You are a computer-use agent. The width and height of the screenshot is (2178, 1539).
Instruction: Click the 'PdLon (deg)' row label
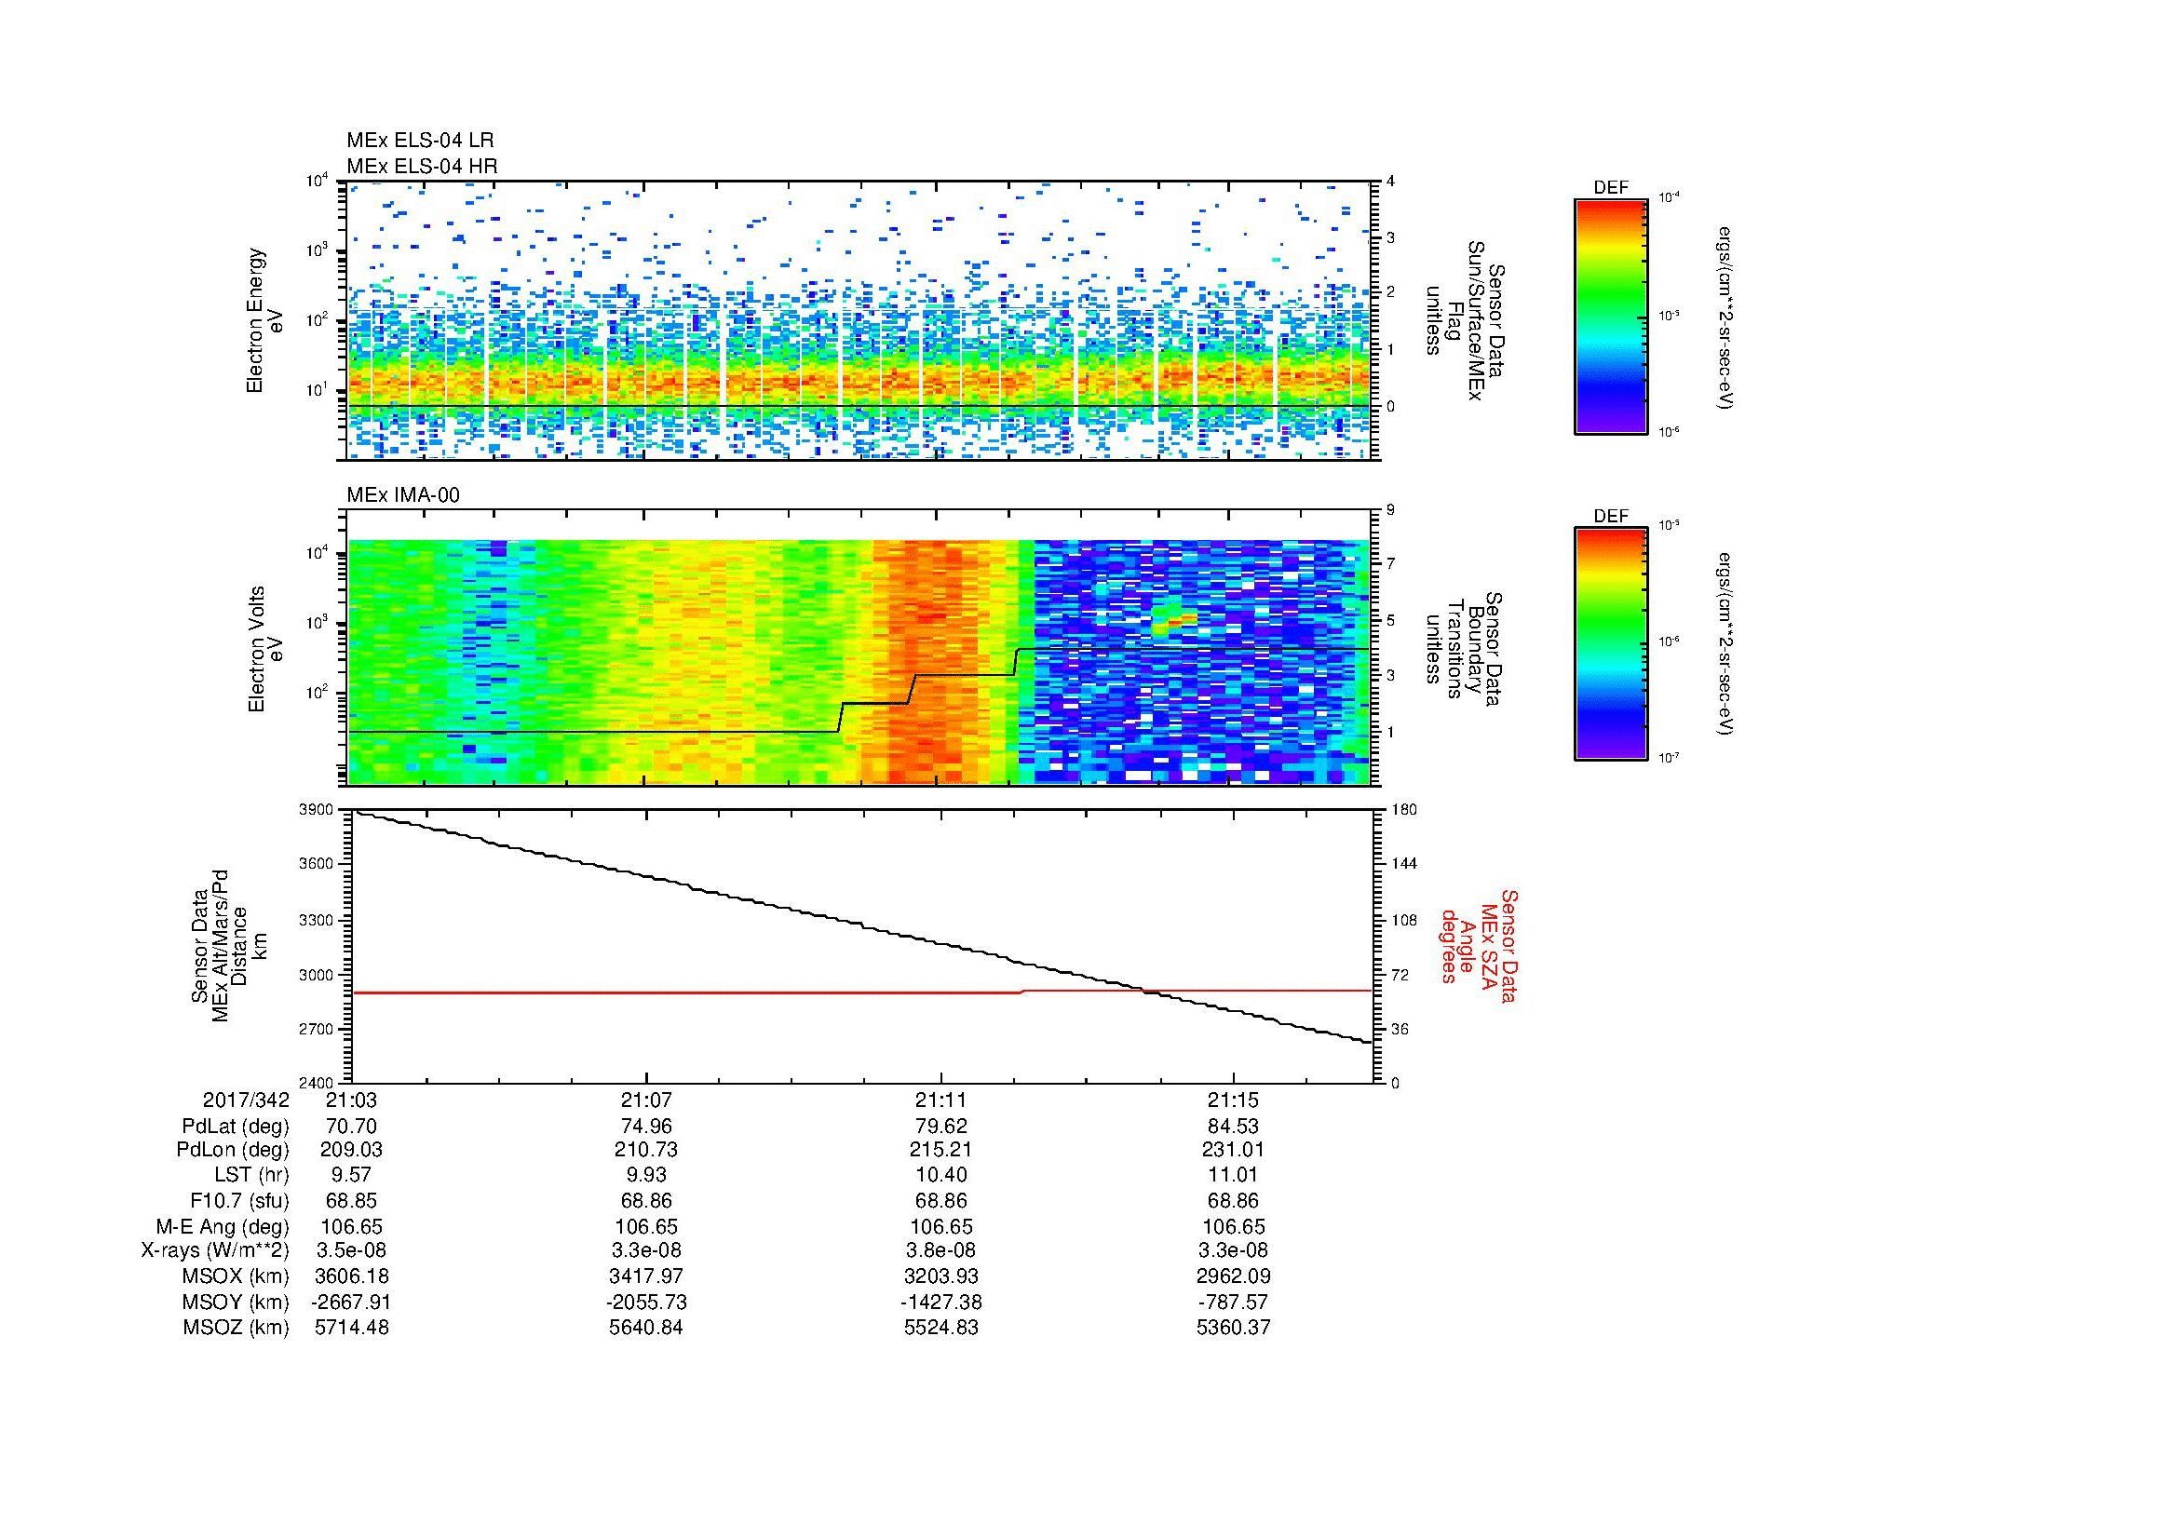point(233,1150)
